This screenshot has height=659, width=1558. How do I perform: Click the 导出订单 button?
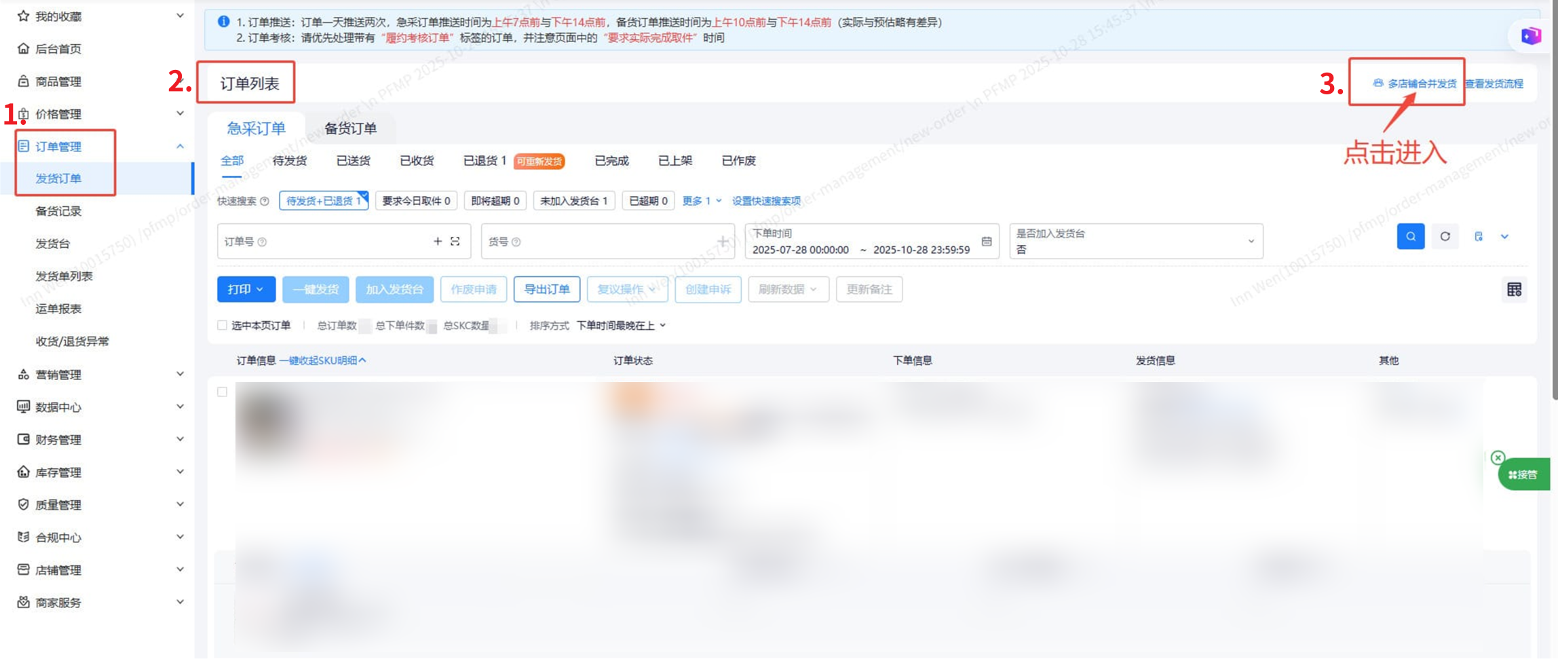point(546,290)
